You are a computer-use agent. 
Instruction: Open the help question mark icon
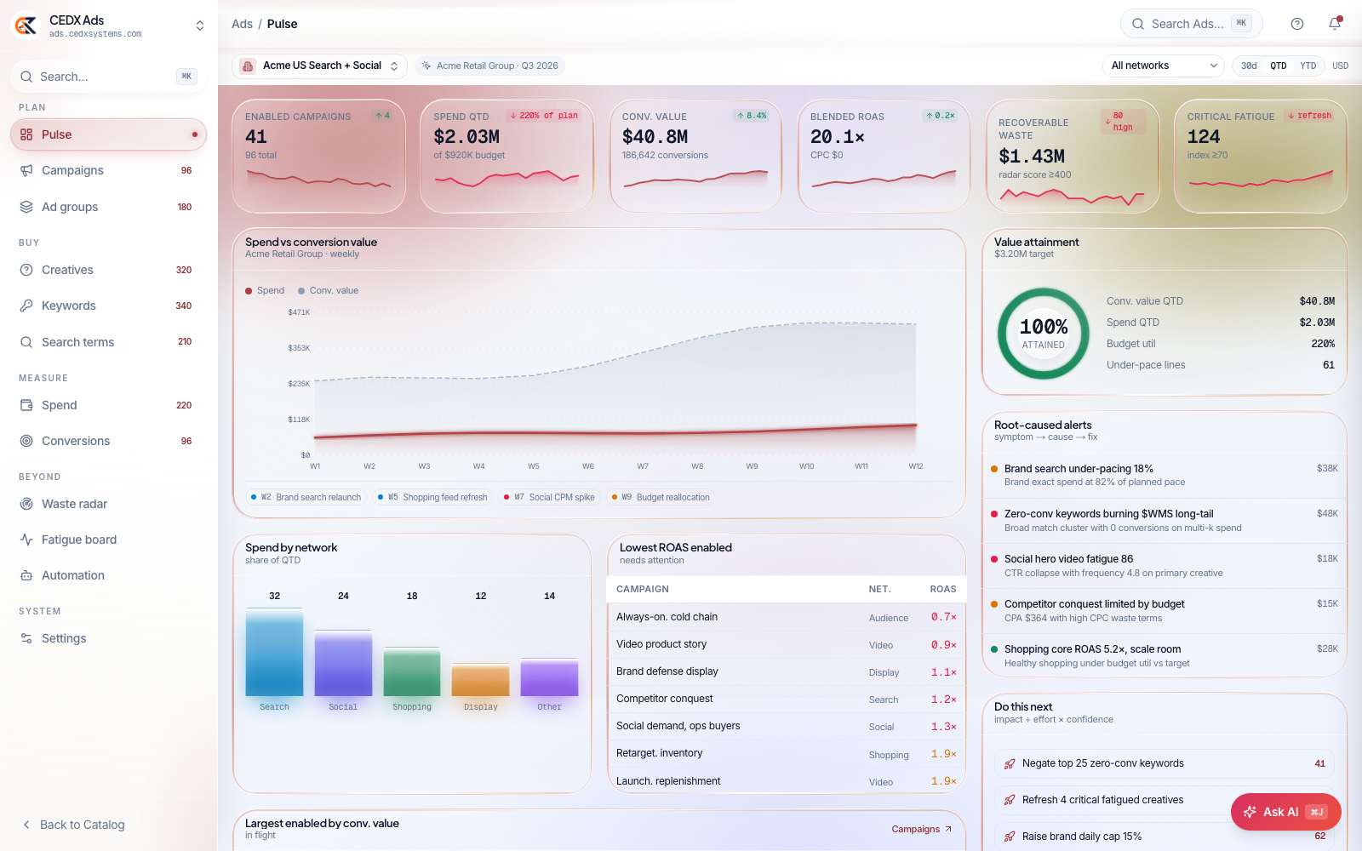point(1297,24)
